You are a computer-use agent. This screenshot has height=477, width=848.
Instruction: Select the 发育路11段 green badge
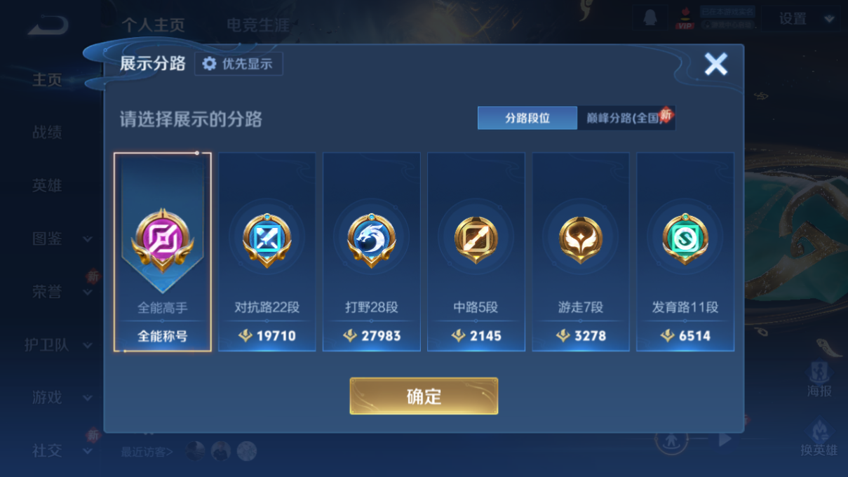(685, 252)
